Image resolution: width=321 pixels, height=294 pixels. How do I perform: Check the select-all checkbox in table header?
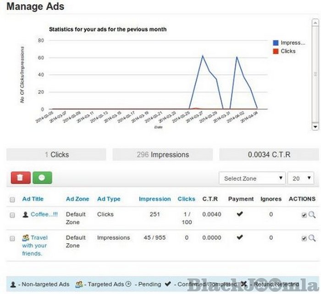[x=12, y=200]
